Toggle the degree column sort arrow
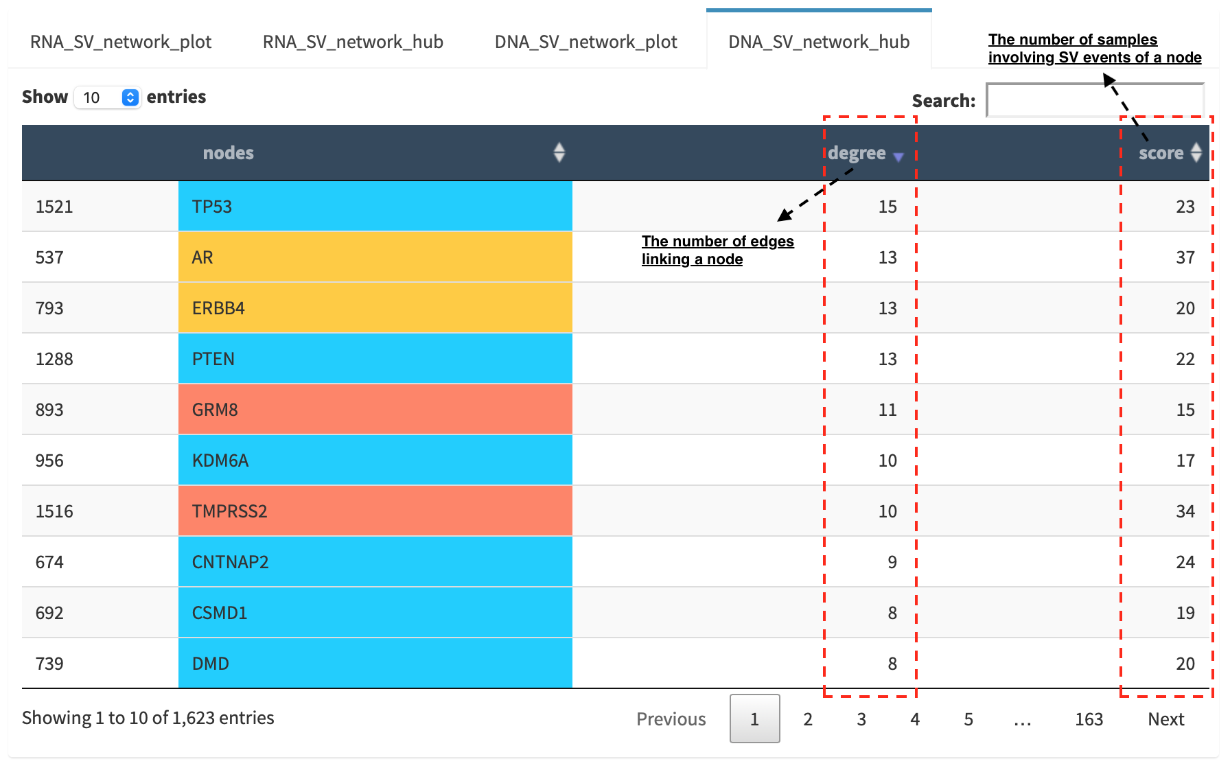The width and height of the screenshot is (1230, 770). point(898,156)
